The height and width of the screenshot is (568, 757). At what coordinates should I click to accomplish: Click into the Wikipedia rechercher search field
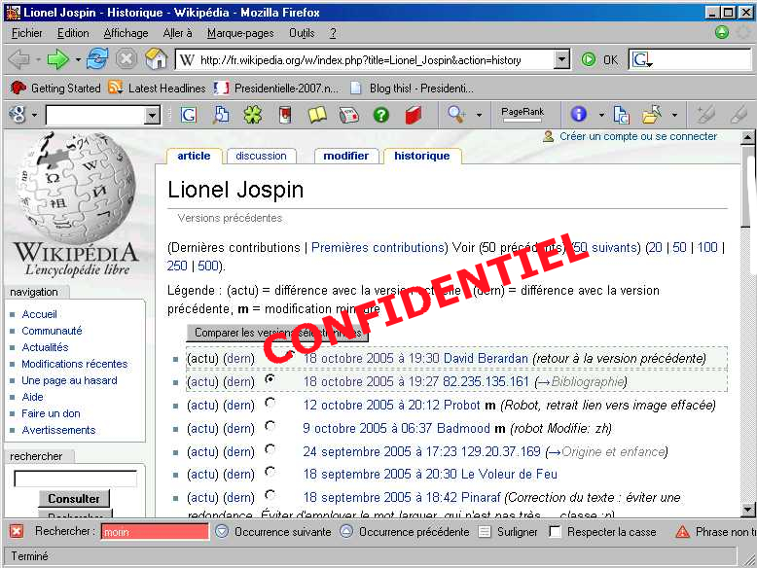tap(75, 479)
